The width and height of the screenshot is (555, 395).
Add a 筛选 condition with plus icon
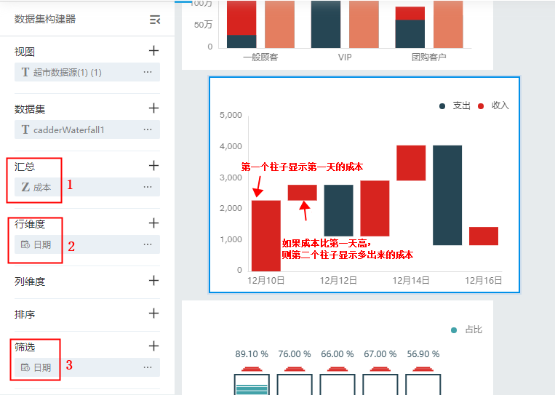153,346
